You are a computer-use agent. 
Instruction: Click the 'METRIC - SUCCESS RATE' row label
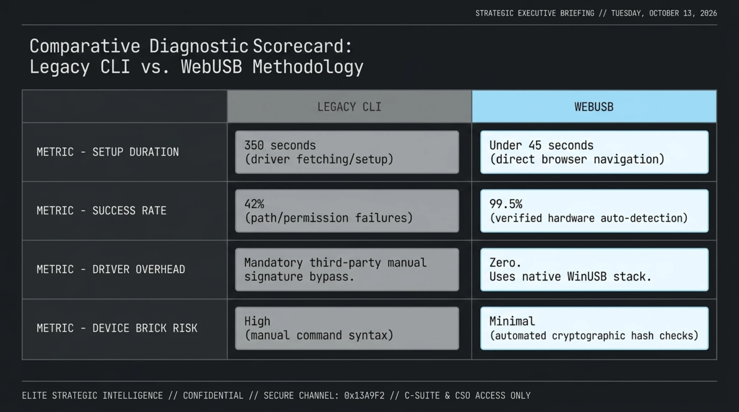(x=101, y=211)
